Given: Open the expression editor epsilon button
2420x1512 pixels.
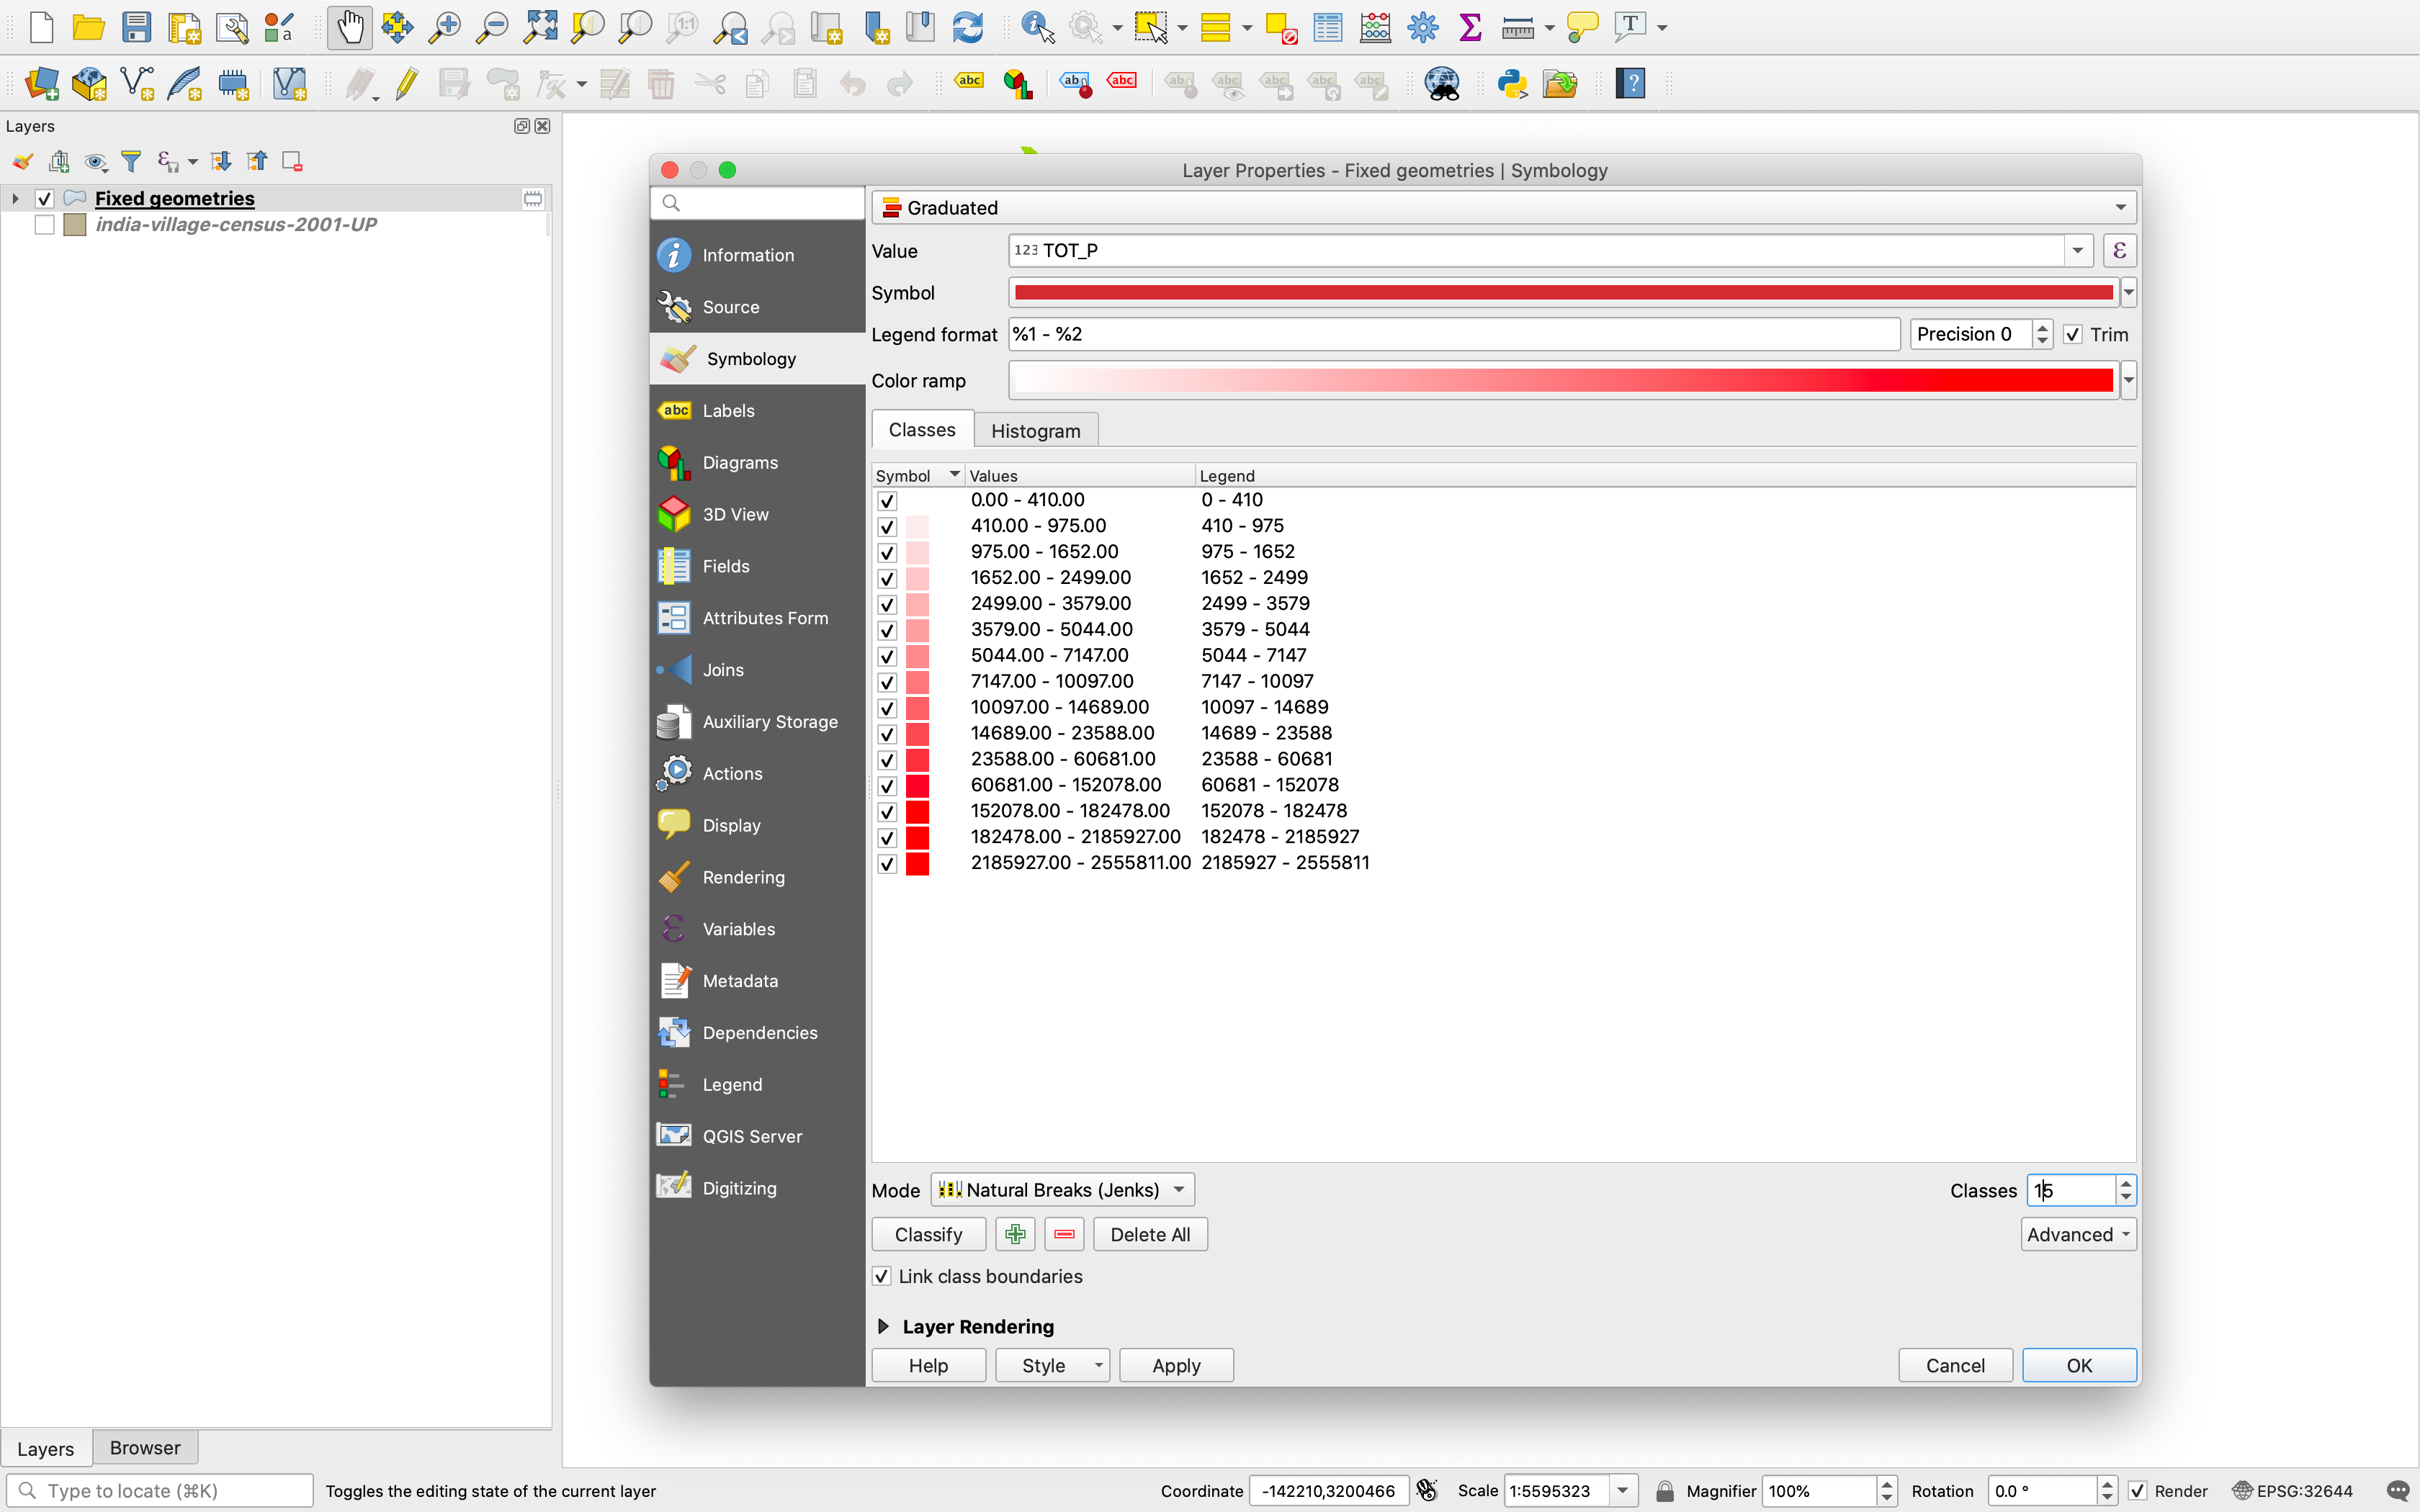Looking at the screenshot, I should pyautogui.click(x=2119, y=251).
